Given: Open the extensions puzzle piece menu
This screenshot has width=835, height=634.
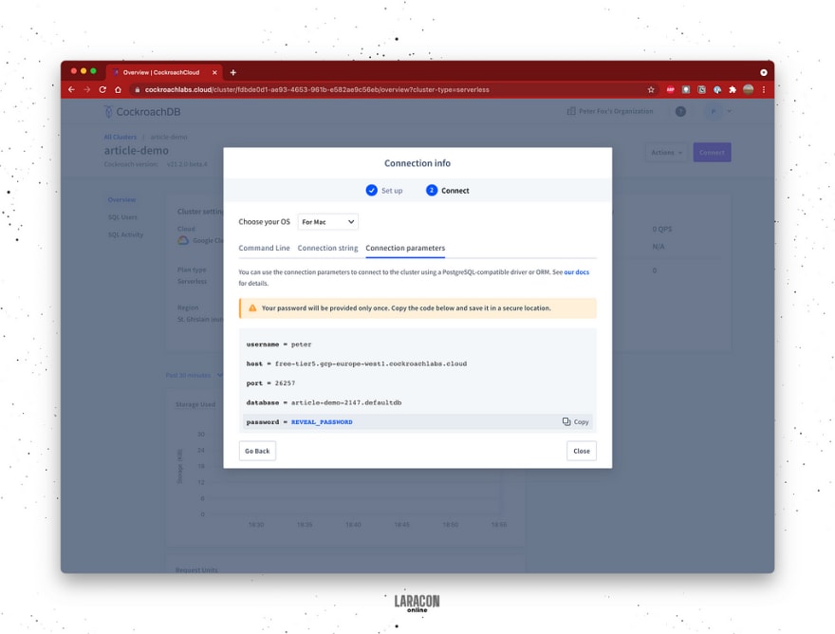Looking at the screenshot, I should point(733,89).
